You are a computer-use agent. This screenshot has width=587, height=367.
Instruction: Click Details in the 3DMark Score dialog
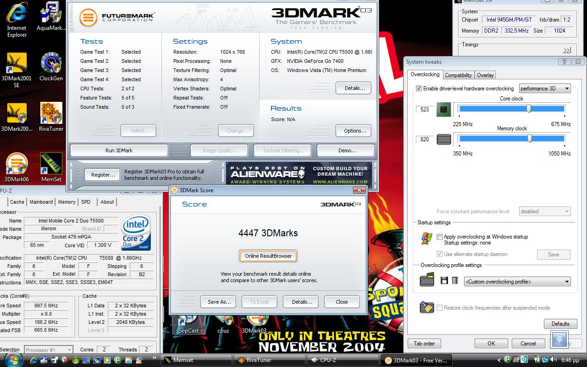(302, 302)
